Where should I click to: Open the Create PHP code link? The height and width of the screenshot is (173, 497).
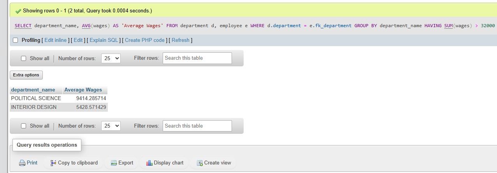tap(145, 40)
